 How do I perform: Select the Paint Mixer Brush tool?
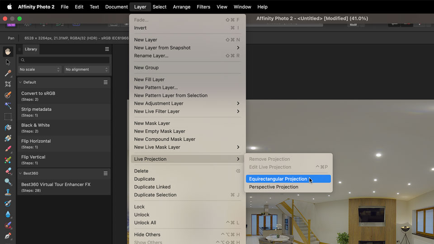(8, 160)
